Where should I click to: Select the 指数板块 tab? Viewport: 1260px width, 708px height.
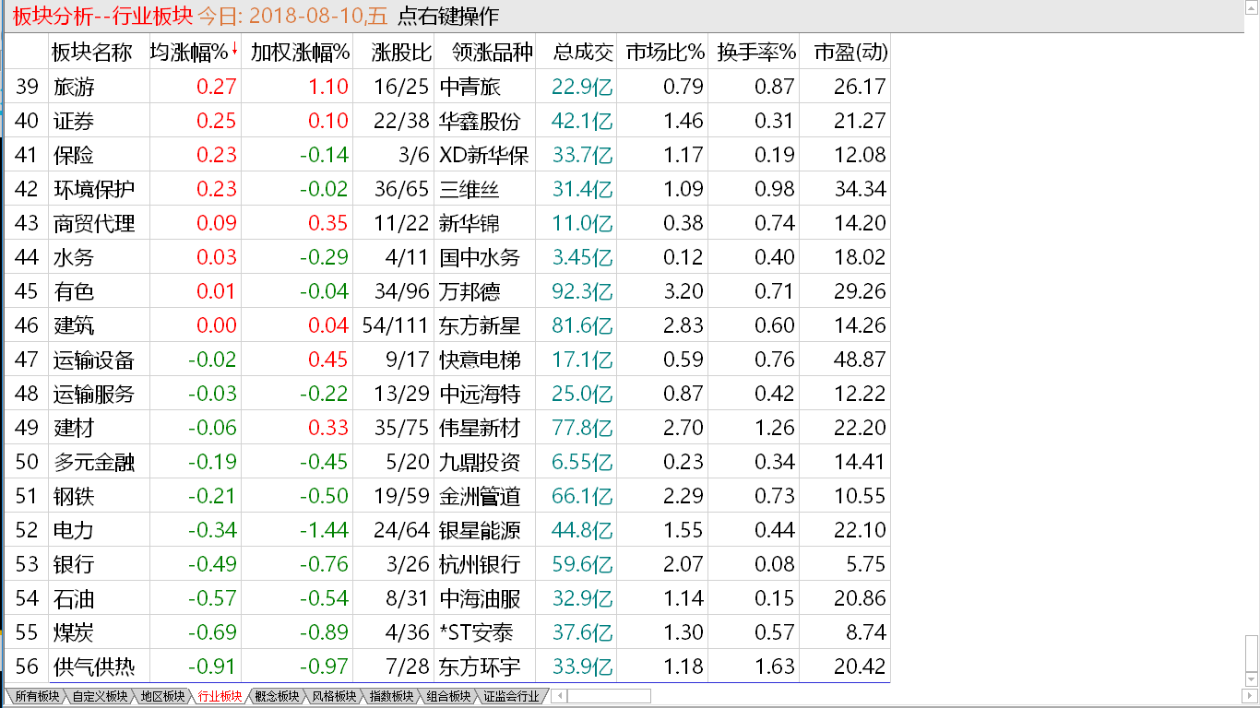click(391, 696)
